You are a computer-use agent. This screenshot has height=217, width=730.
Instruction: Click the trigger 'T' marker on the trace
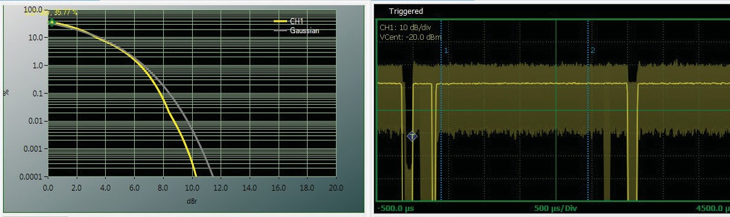pyautogui.click(x=412, y=136)
